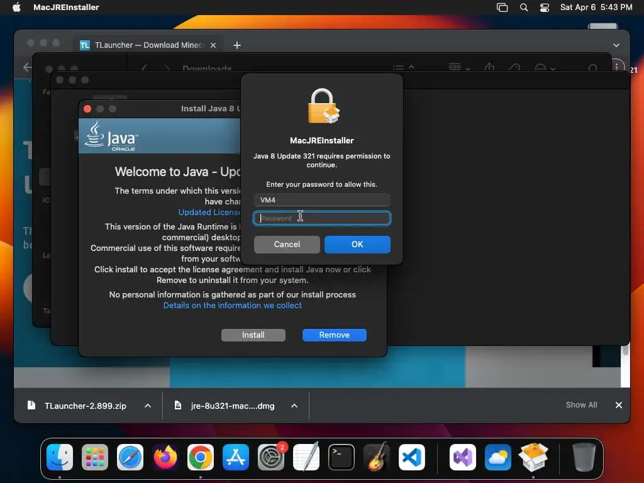Open the Apple menu
The image size is (644, 483).
pyautogui.click(x=16, y=8)
